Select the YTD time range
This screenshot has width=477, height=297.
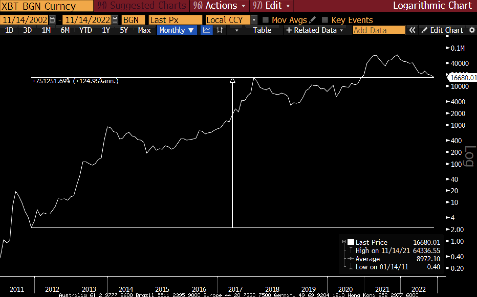pos(85,30)
